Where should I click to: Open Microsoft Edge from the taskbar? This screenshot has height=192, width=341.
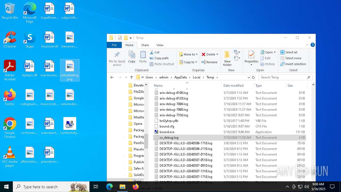pos(109,187)
